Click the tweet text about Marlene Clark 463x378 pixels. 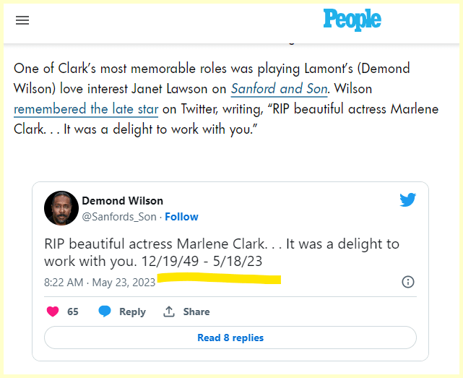pyautogui.click(x=221, y=252)
